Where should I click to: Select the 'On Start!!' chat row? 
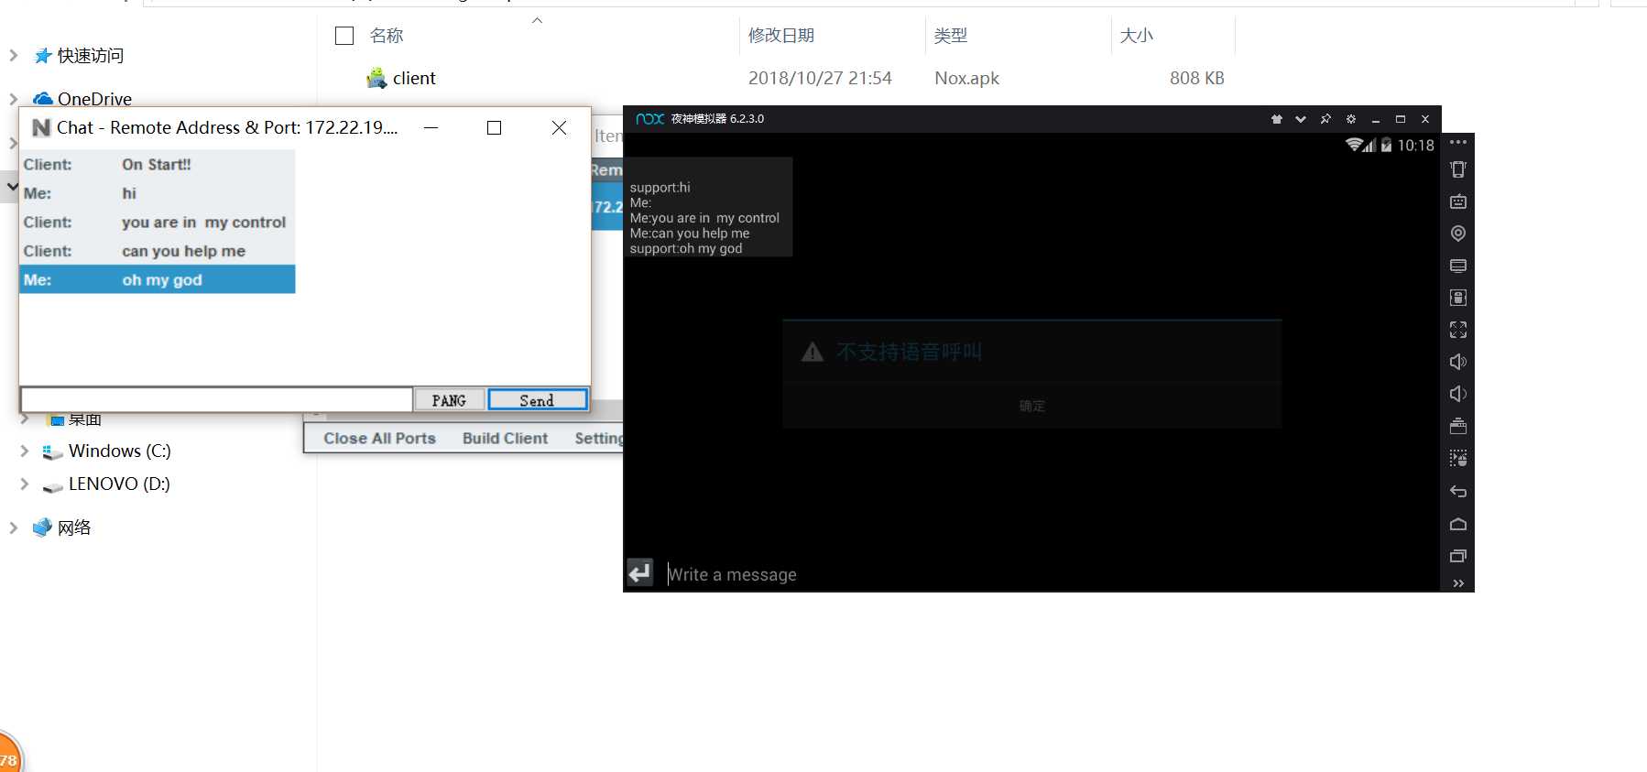(158, 165)
